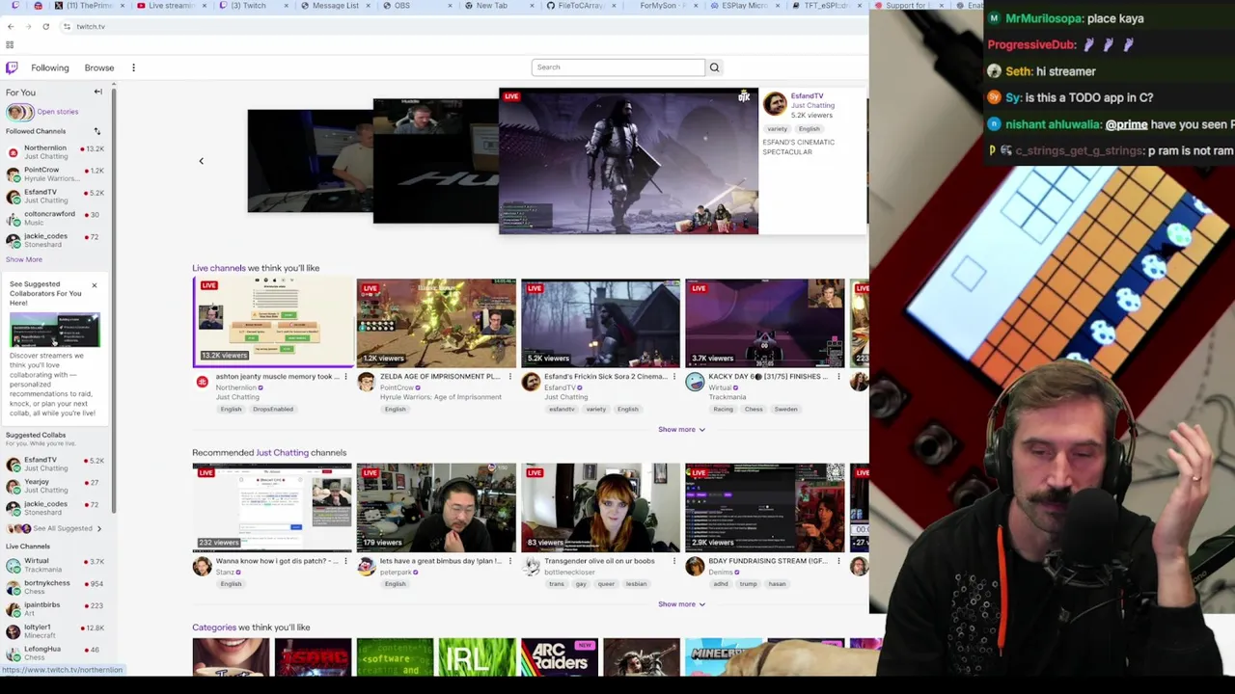This screenshot has width=1235, height=694.
Task: Click the magnifying glass search button
Action: tap(714, 67)
